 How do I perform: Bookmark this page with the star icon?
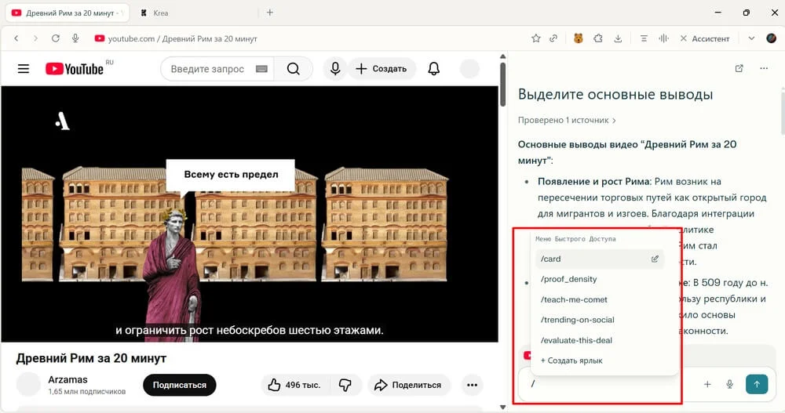tap(536, 38)
